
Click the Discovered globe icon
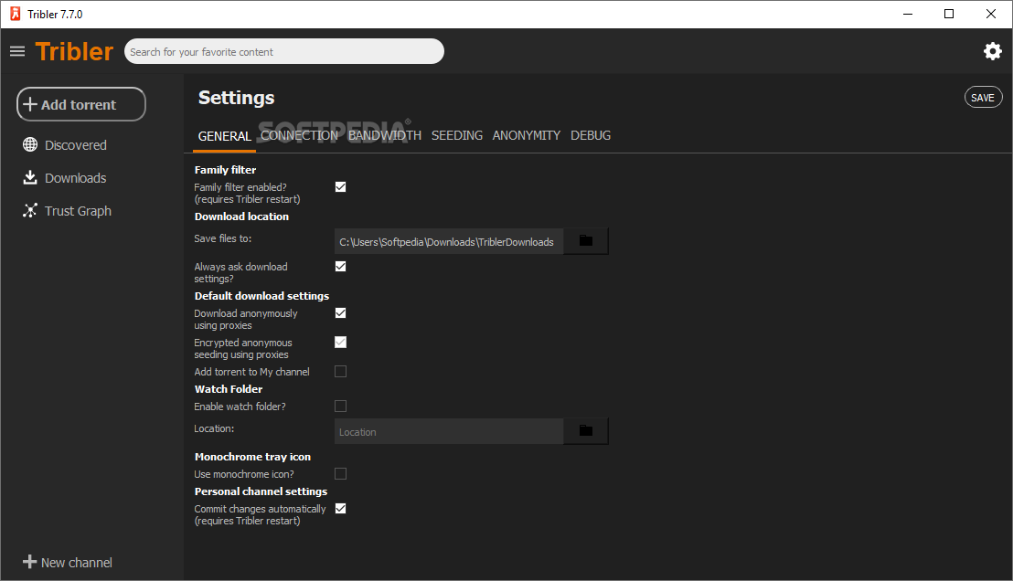point(30,144)
